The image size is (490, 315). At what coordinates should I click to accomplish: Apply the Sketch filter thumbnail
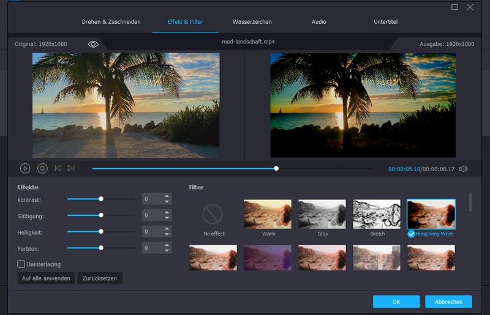(x=376, y=214)
